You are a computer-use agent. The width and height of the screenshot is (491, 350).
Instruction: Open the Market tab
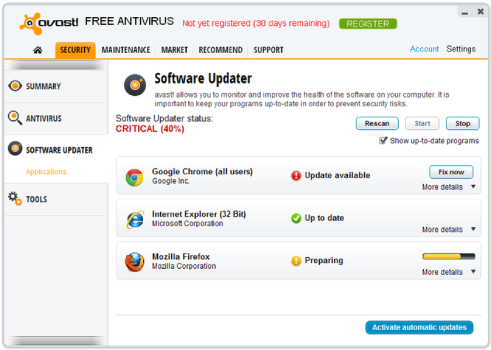[x=174, y=50]
